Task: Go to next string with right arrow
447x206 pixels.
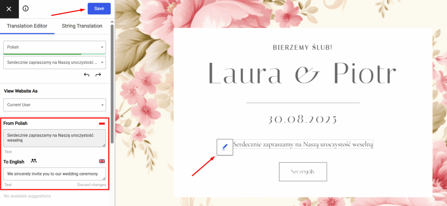Action: [98, 75]
